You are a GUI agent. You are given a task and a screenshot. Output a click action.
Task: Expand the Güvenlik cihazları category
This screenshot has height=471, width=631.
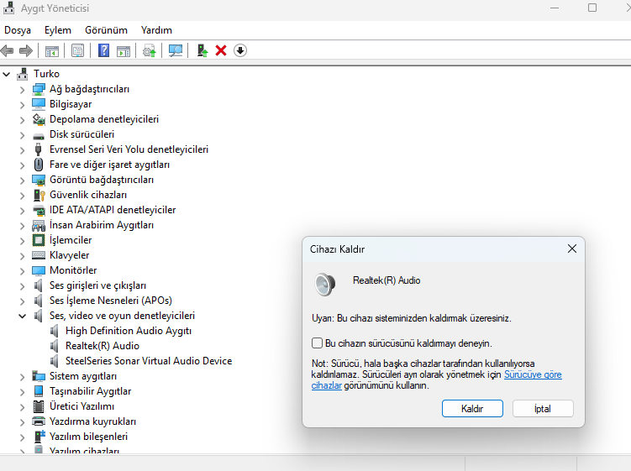tap(23, 196)
